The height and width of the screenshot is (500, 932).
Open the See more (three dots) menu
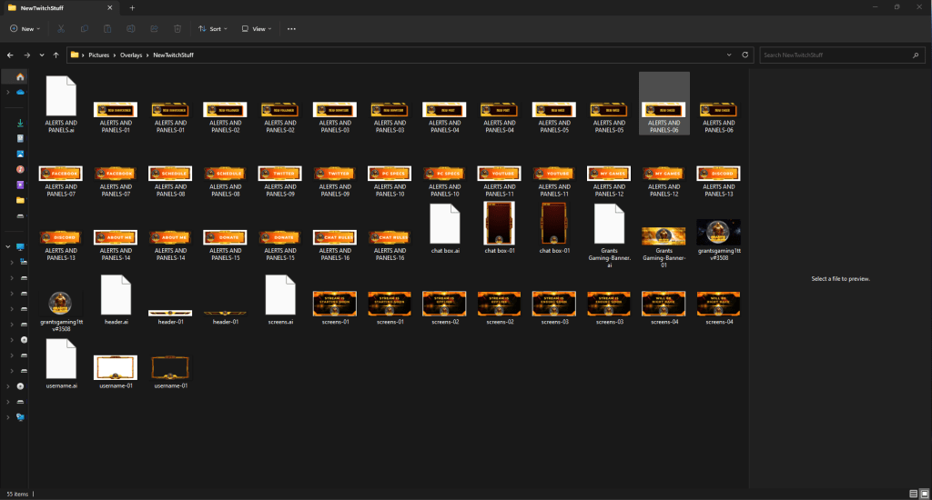point(291,28)
